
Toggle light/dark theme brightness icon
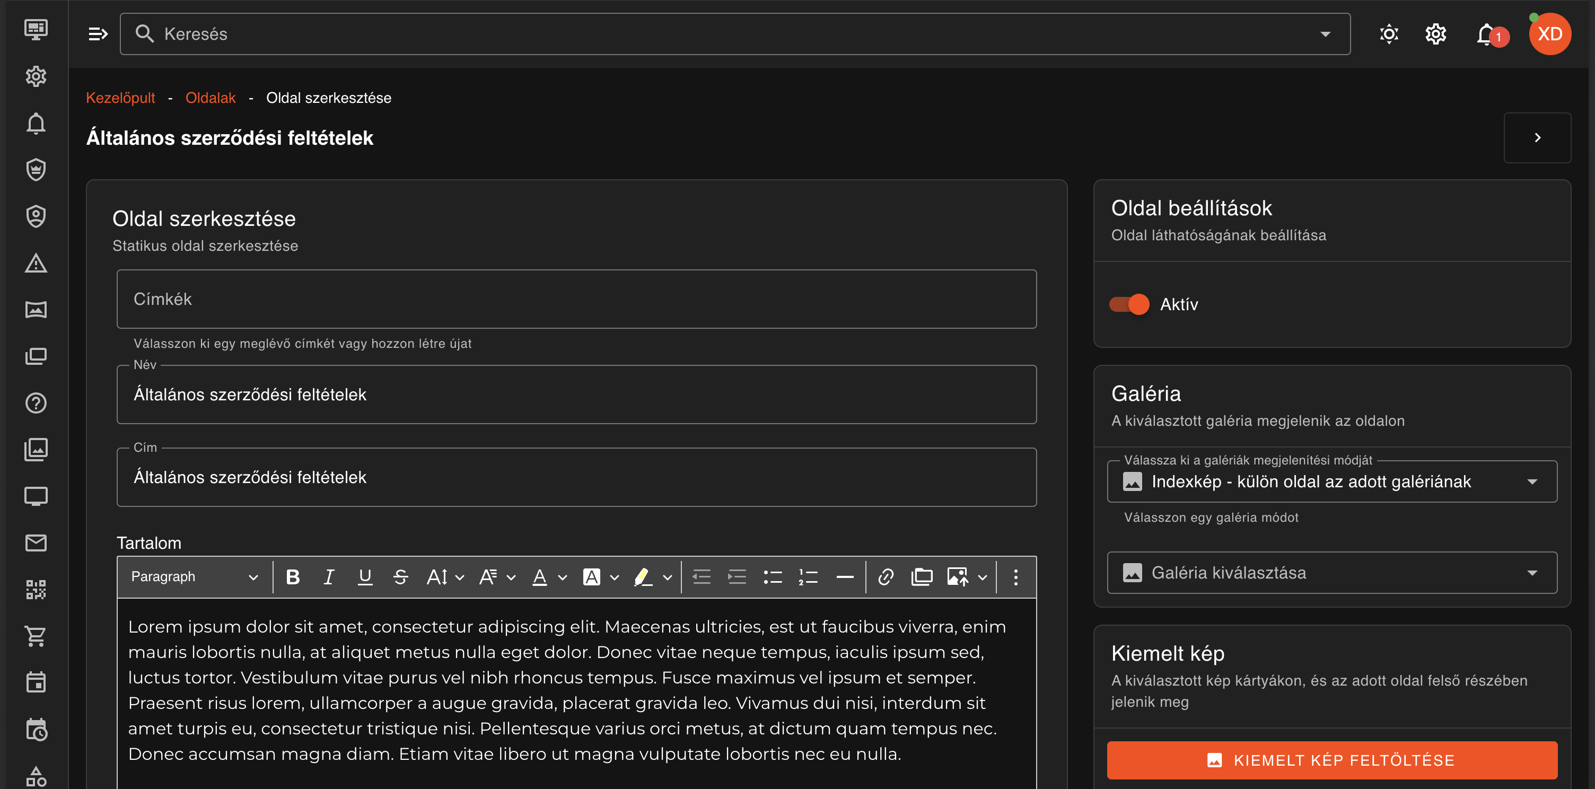[1389, 34]
